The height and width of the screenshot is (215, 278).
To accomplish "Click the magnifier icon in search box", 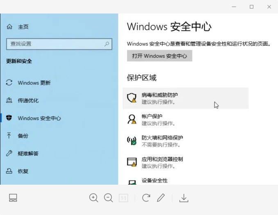I will [107, 44].
